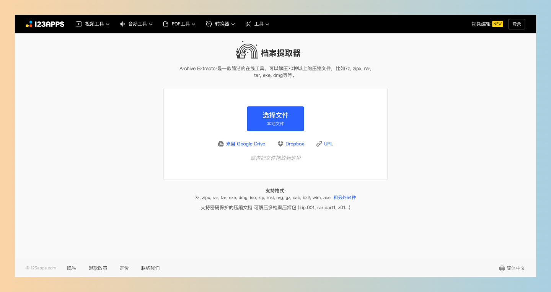
Task: Click the 登录 button
Action: click(x=517, y=24)
